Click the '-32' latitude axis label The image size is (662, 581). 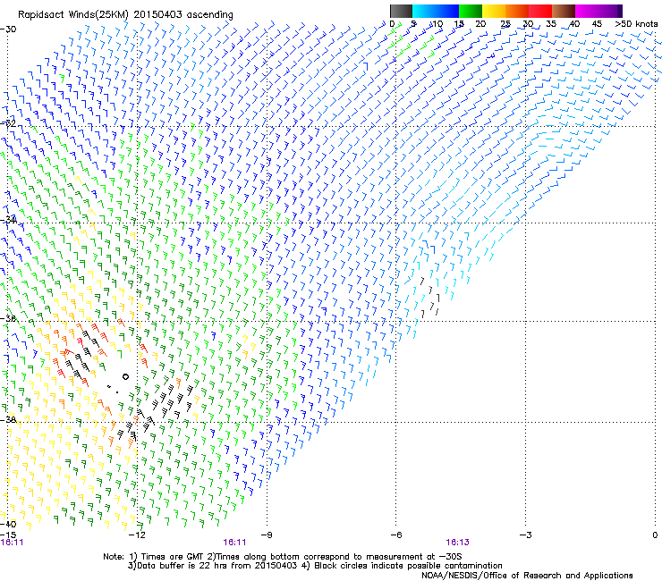(x=8, y=123)
